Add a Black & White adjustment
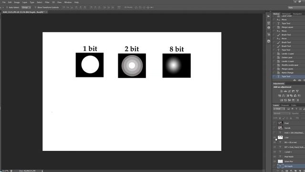 pyautogui.click(x=287, y=96)
